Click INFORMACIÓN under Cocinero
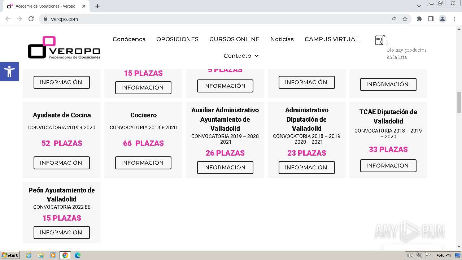 (143, 163)
